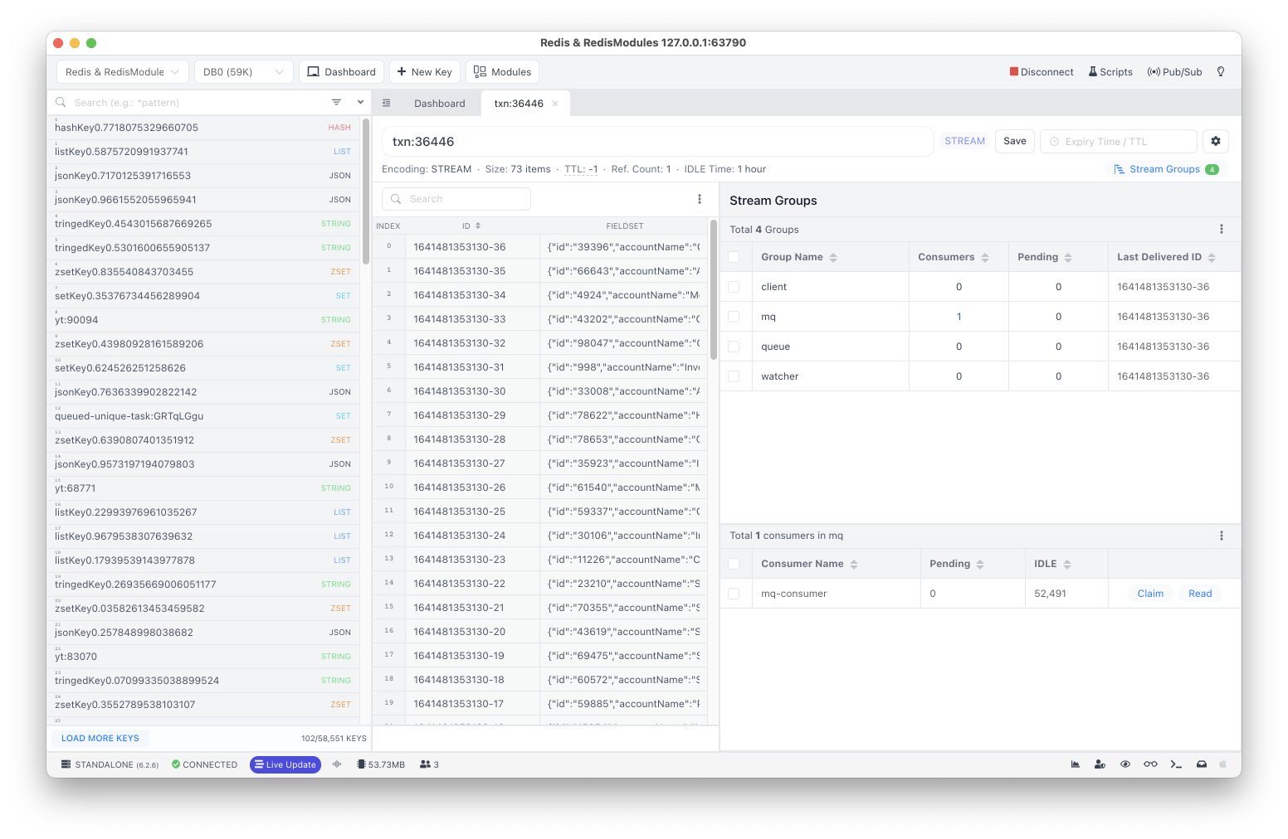Click the STANDALONE server icon
The height and width of the screenshot is (839, 1288).
(66, 764)
